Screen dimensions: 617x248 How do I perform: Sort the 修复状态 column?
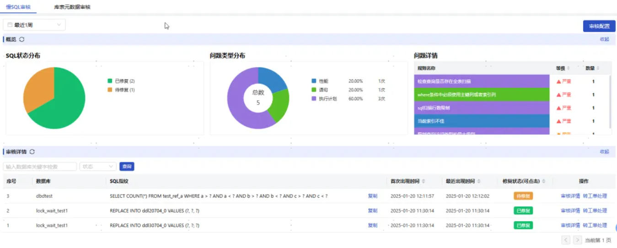pos(544,181)
